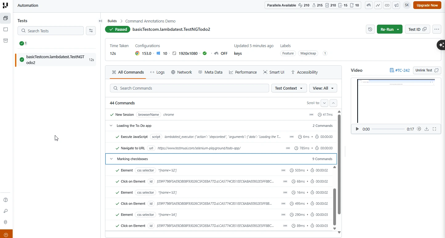Open the SK user avatar menu
Screen dimensions: 445x238
point(407,5)
